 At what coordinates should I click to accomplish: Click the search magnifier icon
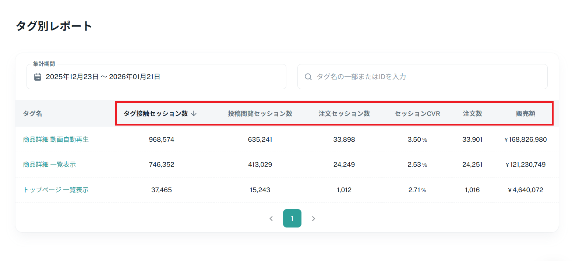coord(308,77)
